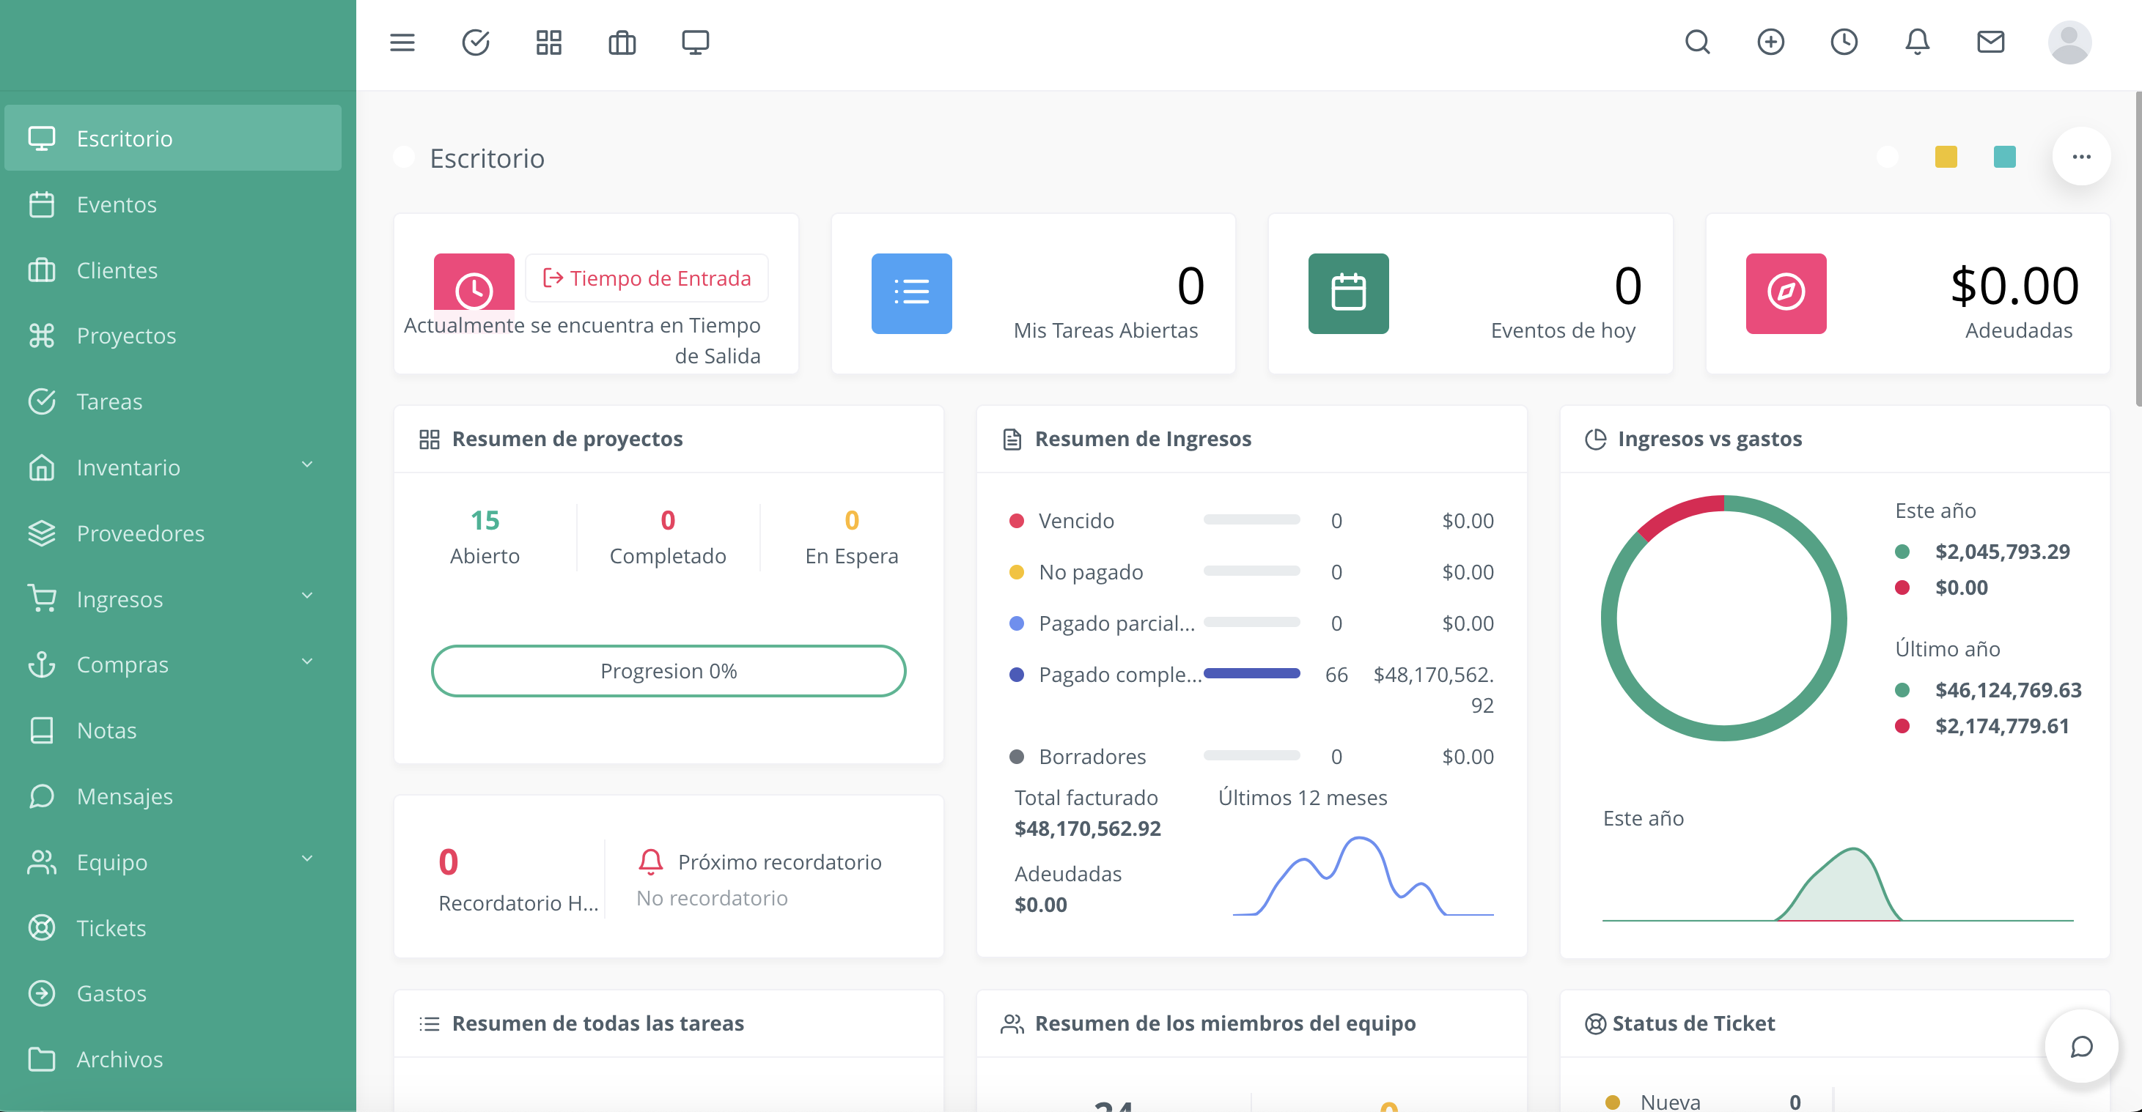This screenshot has height=1112, width=2142.
Task: Go to Tickets in the sidebar
Action: pyautogui.click(x=111, y=927)
